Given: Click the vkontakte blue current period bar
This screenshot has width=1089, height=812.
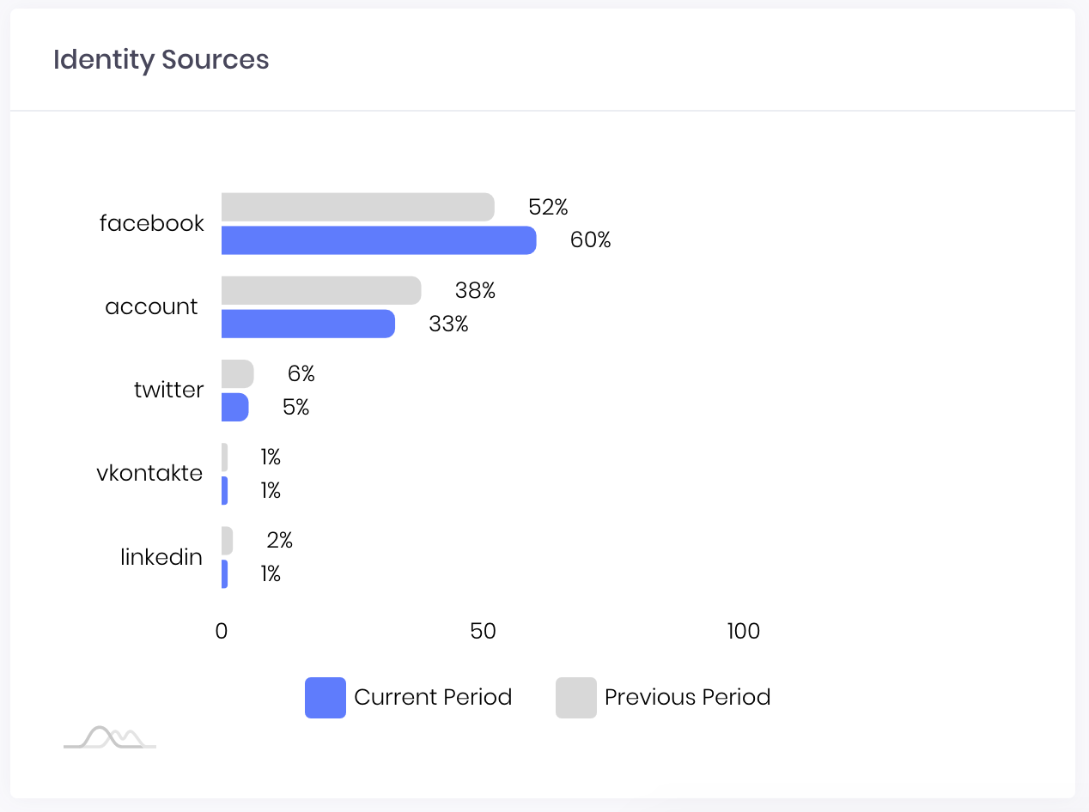Looking at the screenshot, I should coord(225,491).
